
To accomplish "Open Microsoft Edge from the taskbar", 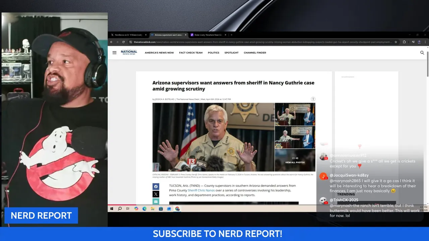I will click(144, 209).
